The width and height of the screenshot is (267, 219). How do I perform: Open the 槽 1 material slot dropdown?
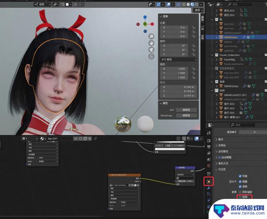click(30, 138)
